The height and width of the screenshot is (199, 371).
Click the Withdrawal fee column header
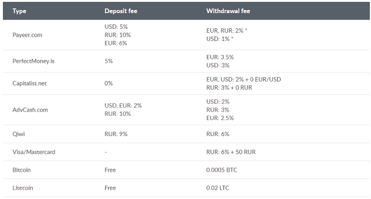pyautogui.click(x=228, y=11)
